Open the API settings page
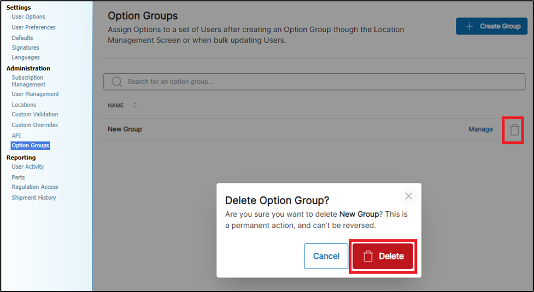 pyautogui.click(x=16, y=135)
